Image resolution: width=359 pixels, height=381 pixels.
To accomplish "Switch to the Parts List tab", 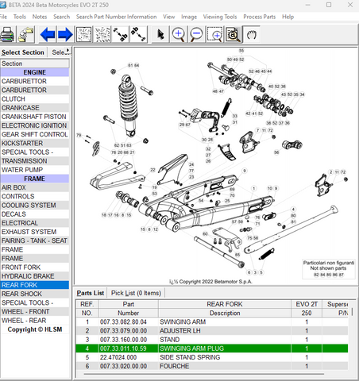I will [x=91, y=293].
